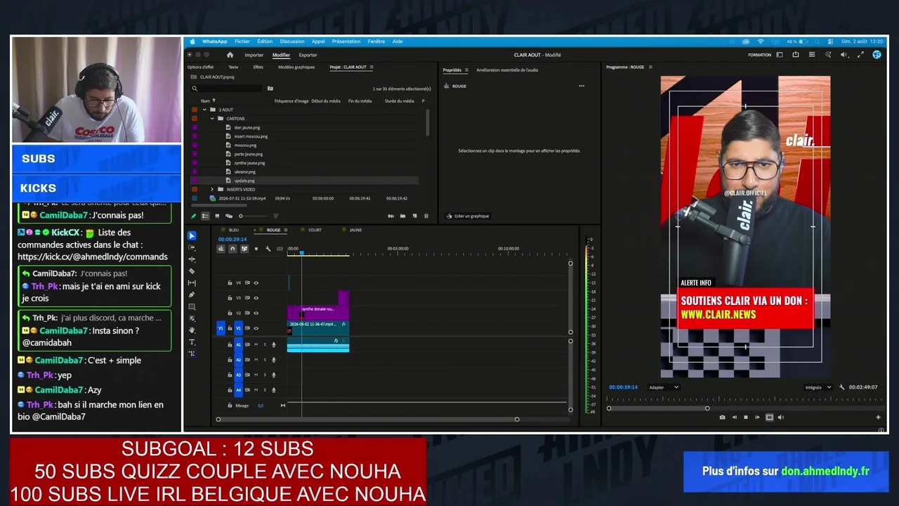Toggle Snap in timeline
Viewport: 899px width, 506px height.
pyautogui.click(x=232, y=249)
